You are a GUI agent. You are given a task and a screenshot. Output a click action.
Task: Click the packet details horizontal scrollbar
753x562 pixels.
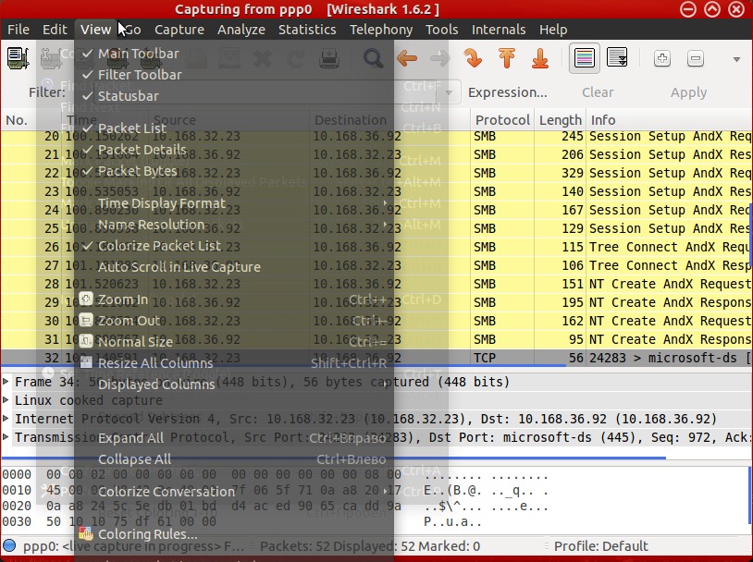(333, 458)
